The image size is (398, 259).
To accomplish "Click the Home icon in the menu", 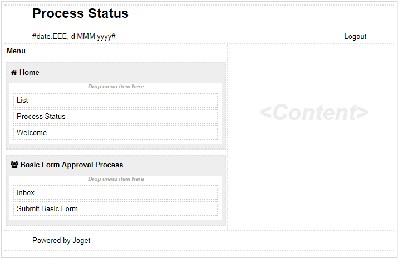I will click(x=14, y=73).
